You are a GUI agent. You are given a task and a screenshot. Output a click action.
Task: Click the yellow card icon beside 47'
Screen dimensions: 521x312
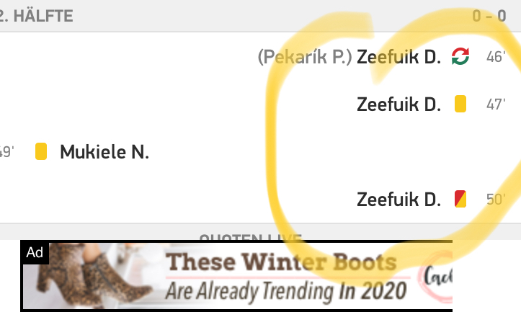pyautogui.click(x=460, y=104)
